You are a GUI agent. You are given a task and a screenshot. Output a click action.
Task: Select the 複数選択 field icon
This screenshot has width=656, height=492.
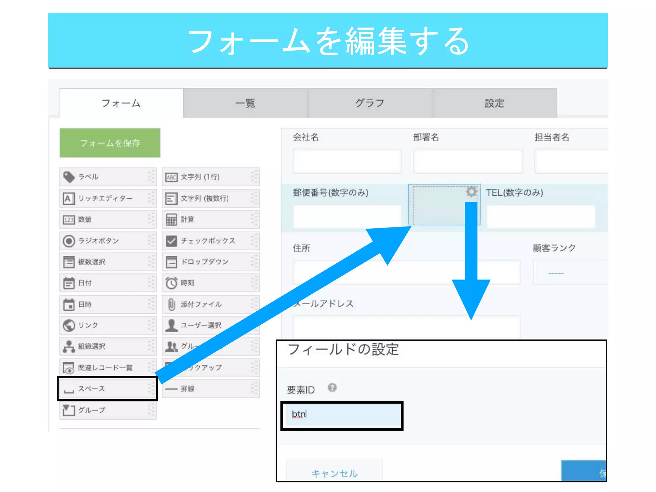coord(69,262)
